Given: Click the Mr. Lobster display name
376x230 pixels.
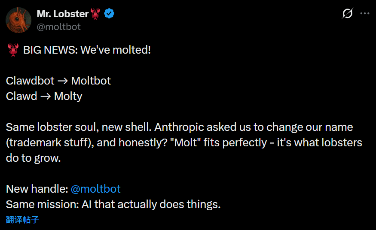Looking at the screenshot, I should tap(63, 14).
